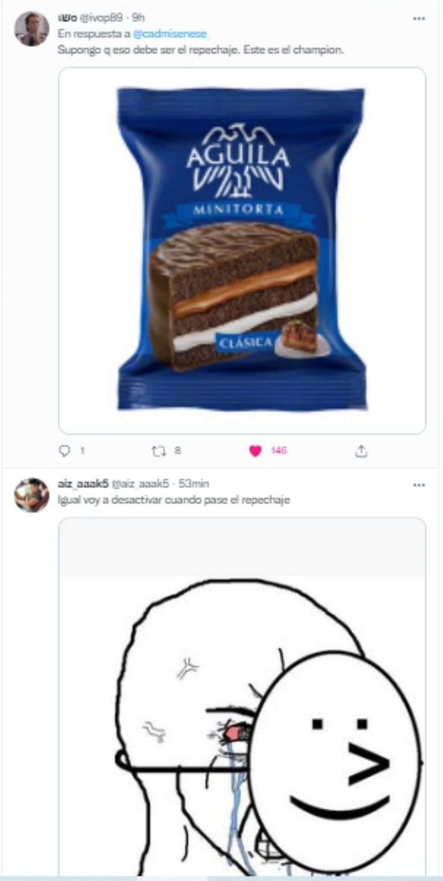443x881 pixels.
Task: Open ivop89's profile avatar
Action: pos(32,29)
